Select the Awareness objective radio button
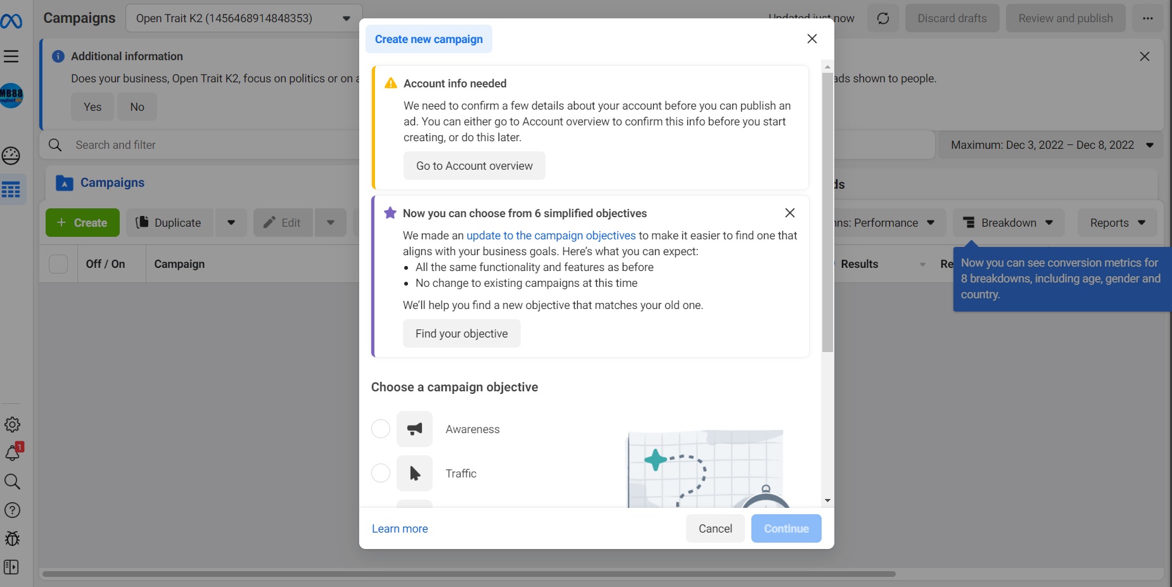This screenshot has height=587, width=1172. (x=381, y=429)
